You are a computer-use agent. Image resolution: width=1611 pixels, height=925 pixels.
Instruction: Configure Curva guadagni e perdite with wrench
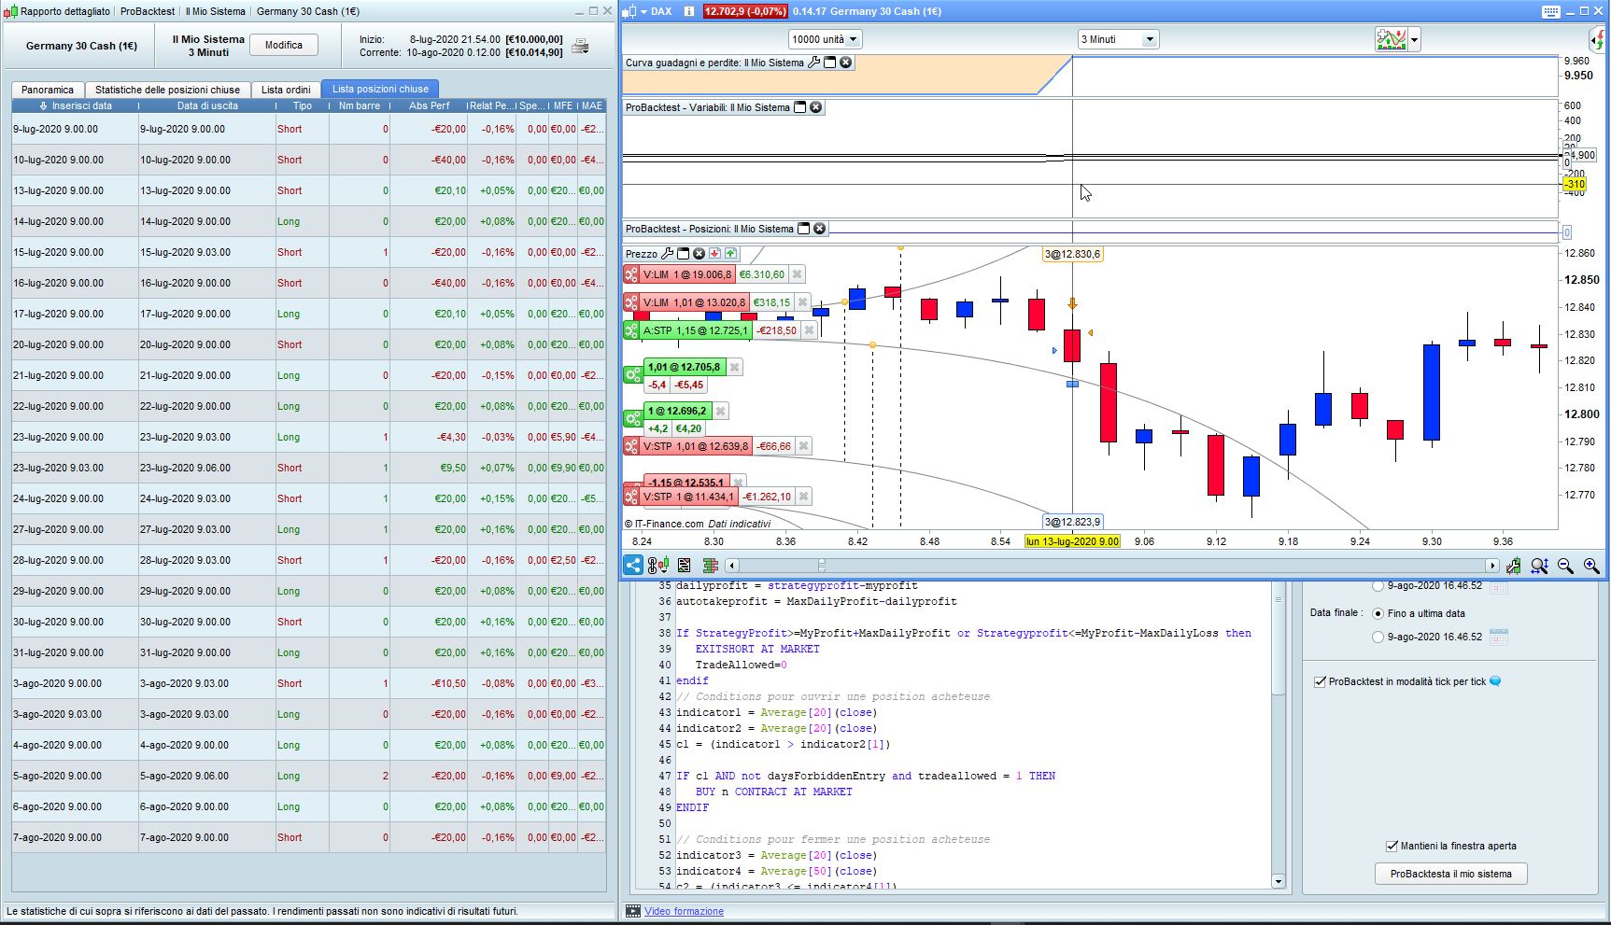813,63
